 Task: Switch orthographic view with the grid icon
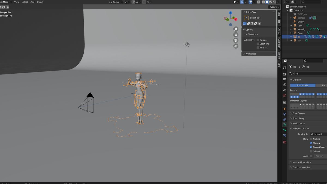point(236,46)
